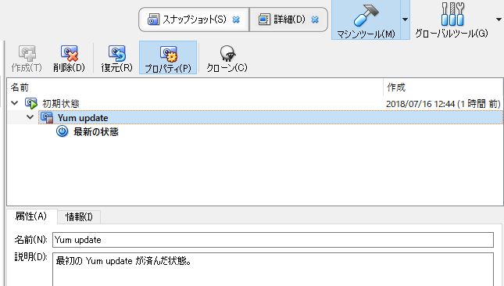Click the Yum update snapshot icon
This screenshot has height=286, width=504.
click(x=47, y=118)
